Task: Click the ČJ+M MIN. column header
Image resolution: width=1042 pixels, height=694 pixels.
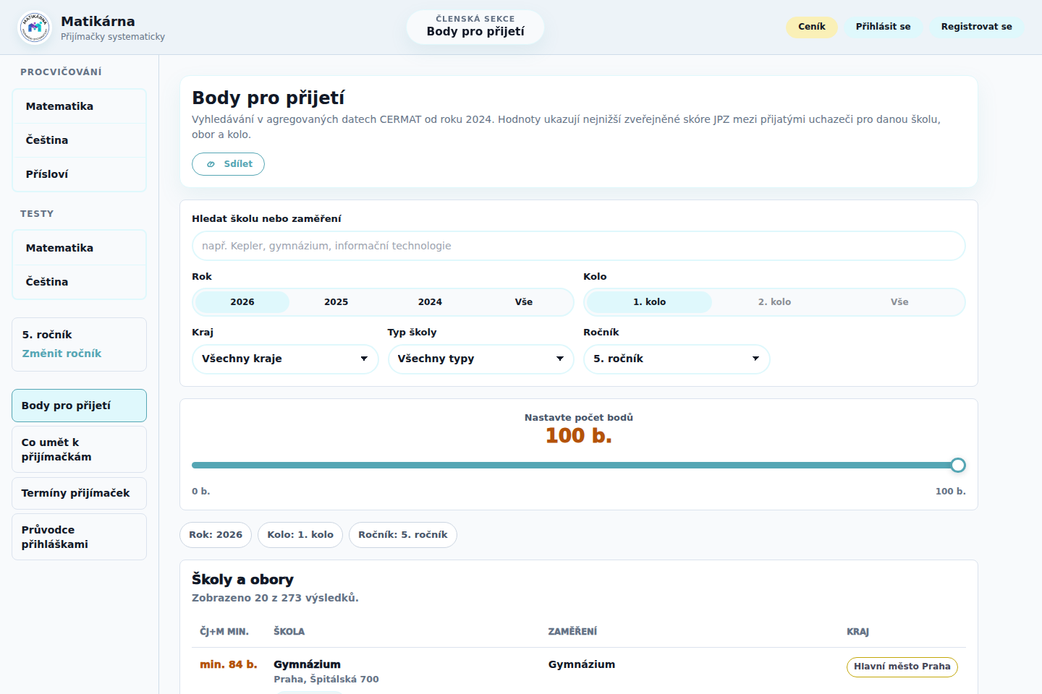Action: (x=224, y=632)
